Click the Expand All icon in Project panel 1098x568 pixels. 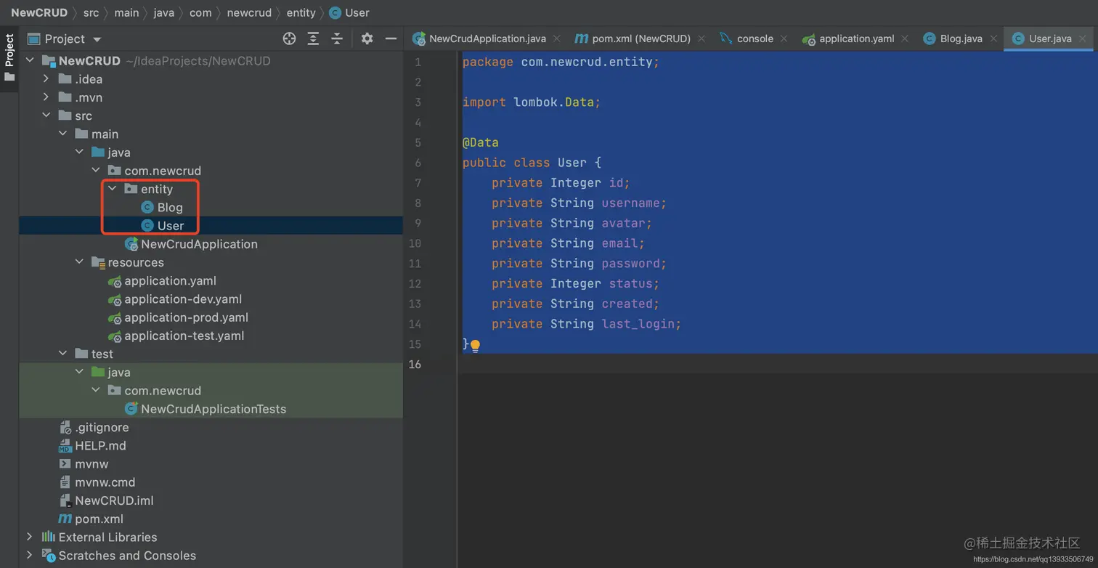pyautogui.click(x=313, y=38)
